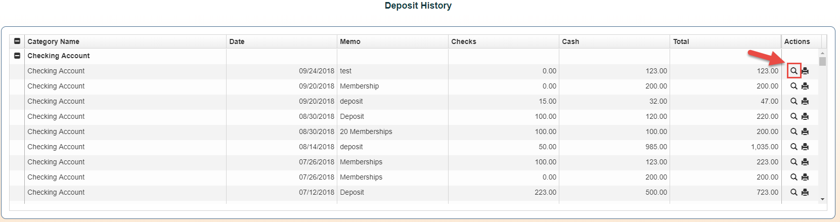
Task: Sort by the Total column header
Action: coord(681,41)
